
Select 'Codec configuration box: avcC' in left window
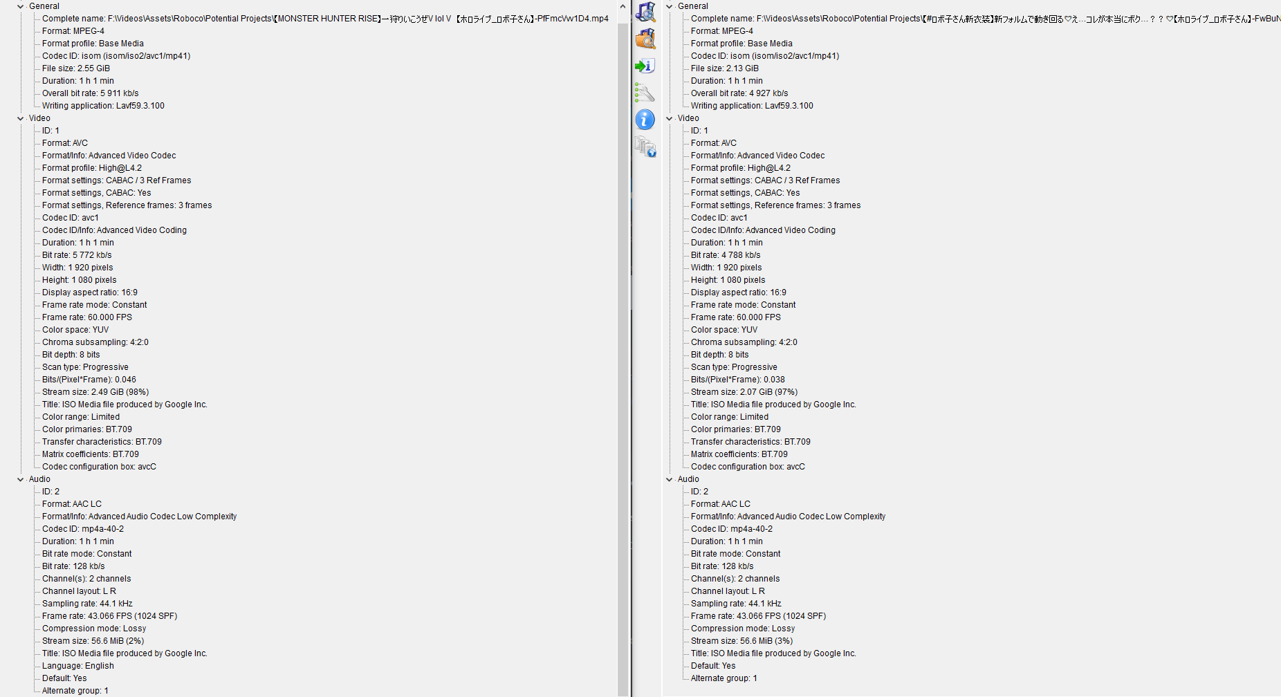pyautogui.click(x=99, y=467)
